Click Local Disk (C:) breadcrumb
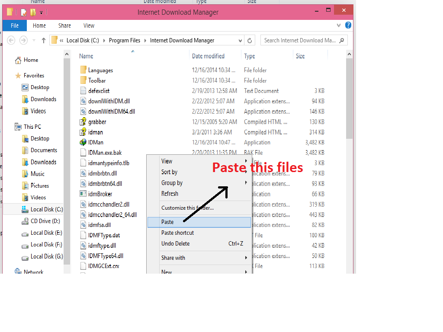Screen dimensions: 443x332 [83, 40]
